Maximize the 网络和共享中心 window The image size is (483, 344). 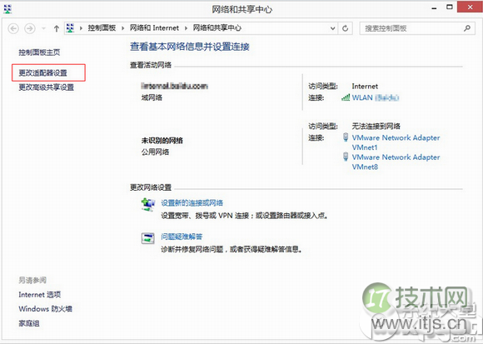[450, 7]
